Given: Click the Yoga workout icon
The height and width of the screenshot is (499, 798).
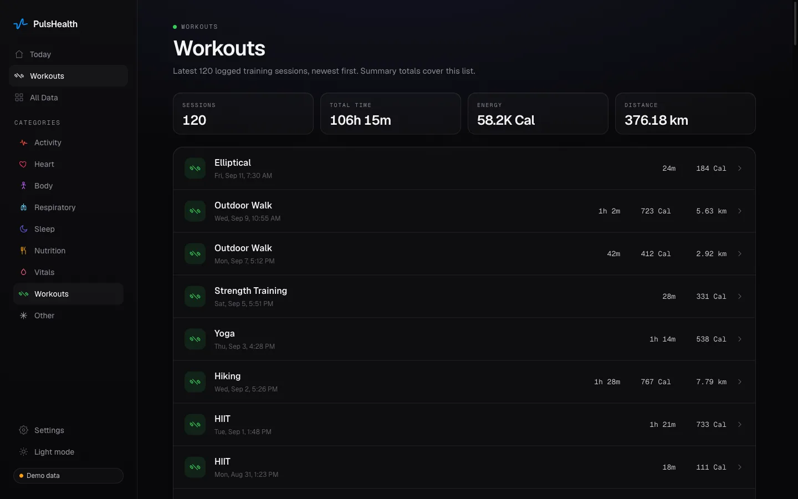Looking at the screenshot, I should (x=195, y=339).
